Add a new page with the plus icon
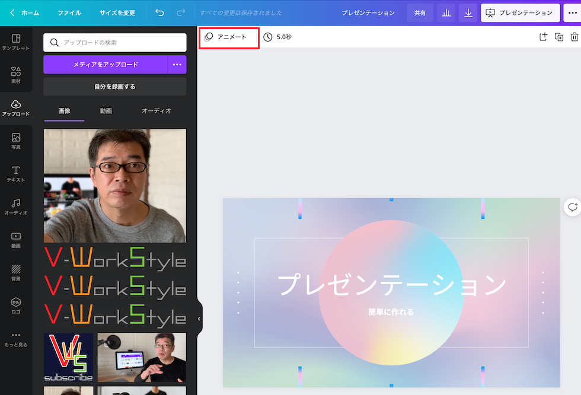Image resolution: width=581 pixels, height=395 pixels. point(542,37)
